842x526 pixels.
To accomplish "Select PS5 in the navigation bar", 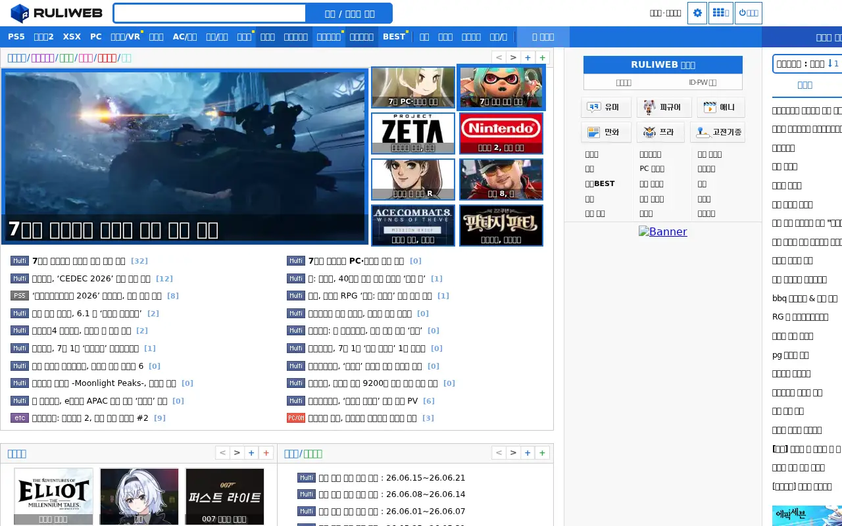I will pos(16,37).
